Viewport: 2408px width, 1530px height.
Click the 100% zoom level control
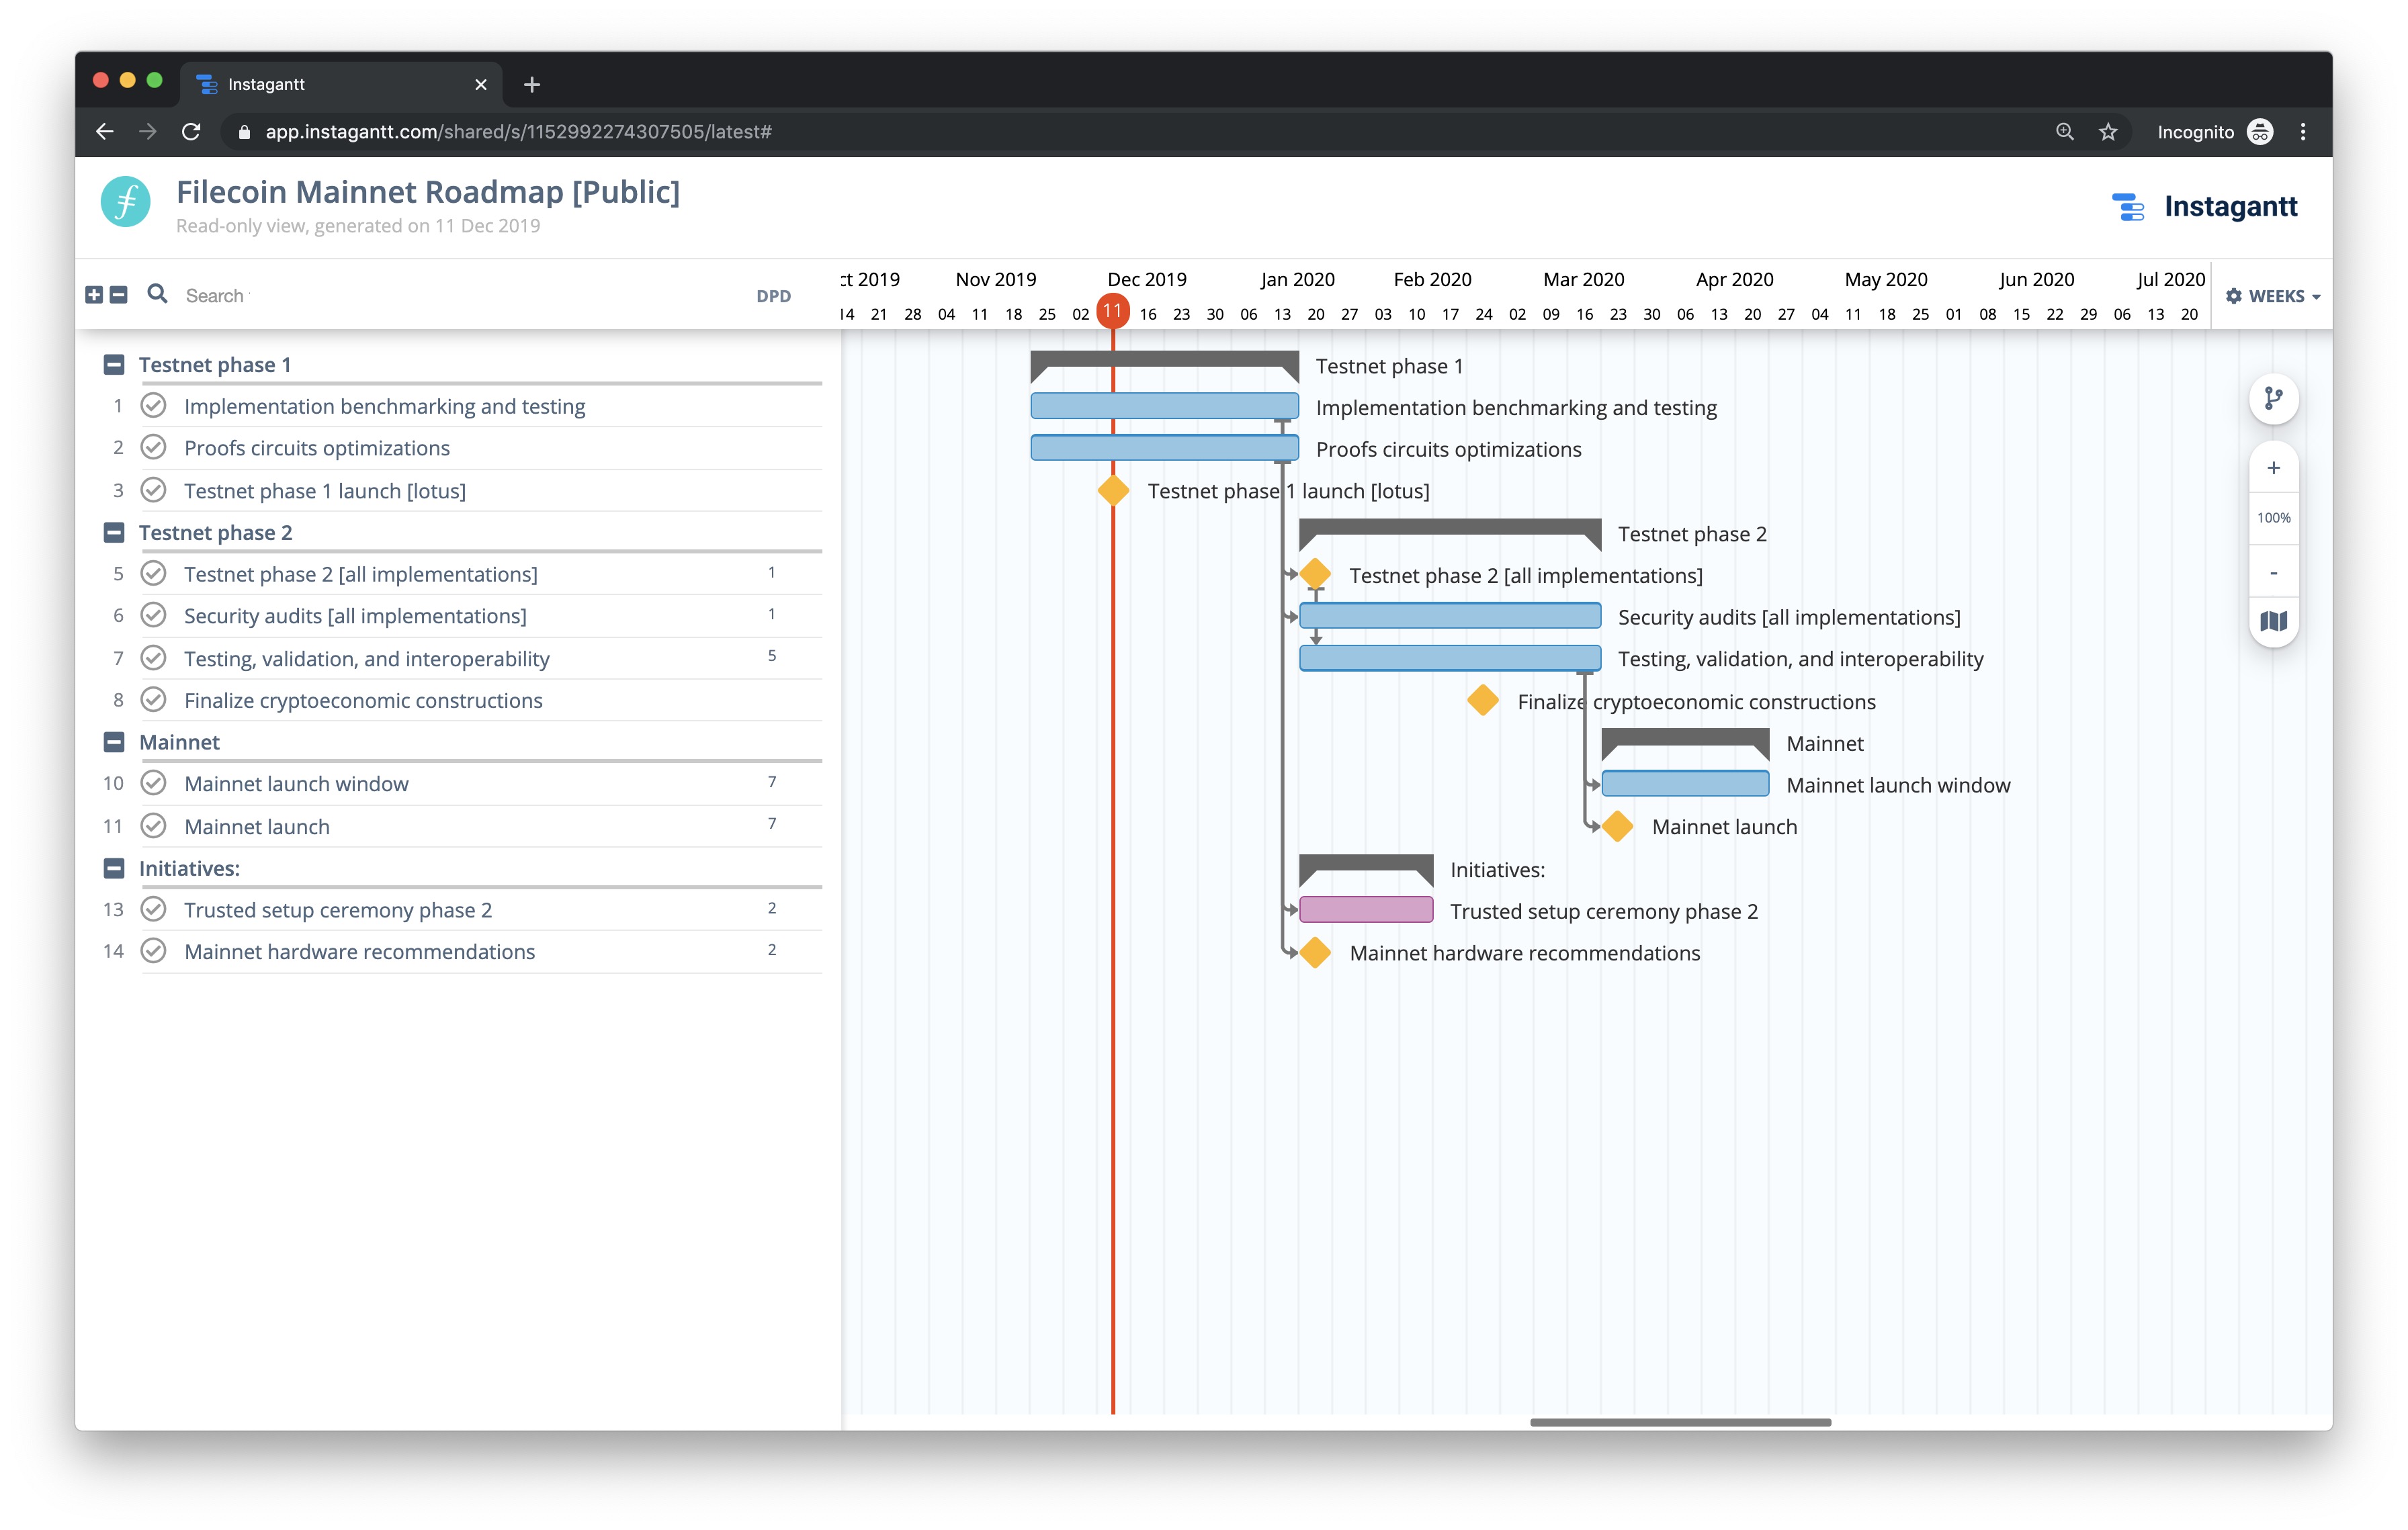click(2273, 518)
